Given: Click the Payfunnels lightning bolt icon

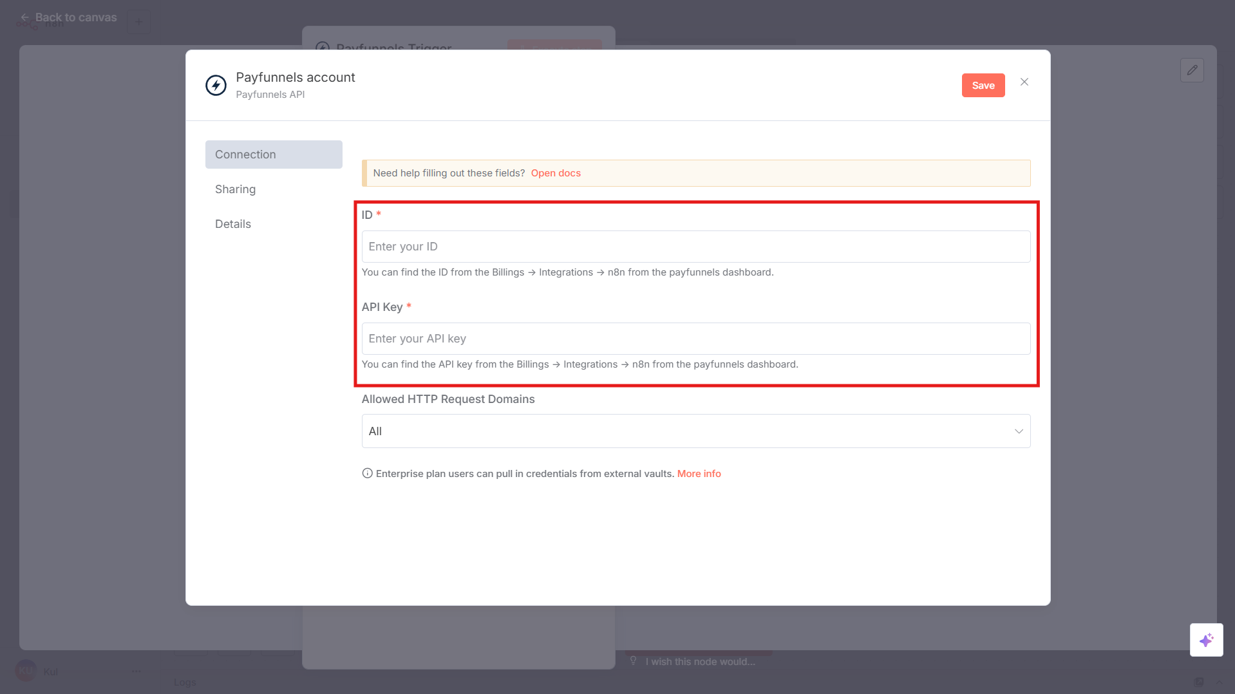Looking at the screenshot, I should (x=216, y=85).
